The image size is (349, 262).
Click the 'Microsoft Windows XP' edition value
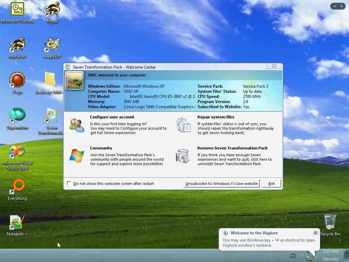(144, 86)
